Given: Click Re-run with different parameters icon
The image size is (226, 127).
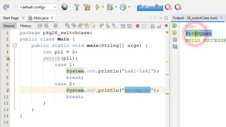Looking at the screenshot, I should pyautogui.click(x=175, y=32).
